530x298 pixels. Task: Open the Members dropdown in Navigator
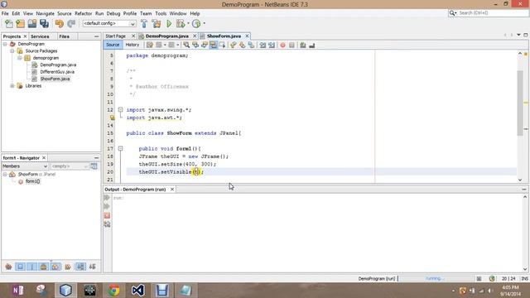pos(25,166)
